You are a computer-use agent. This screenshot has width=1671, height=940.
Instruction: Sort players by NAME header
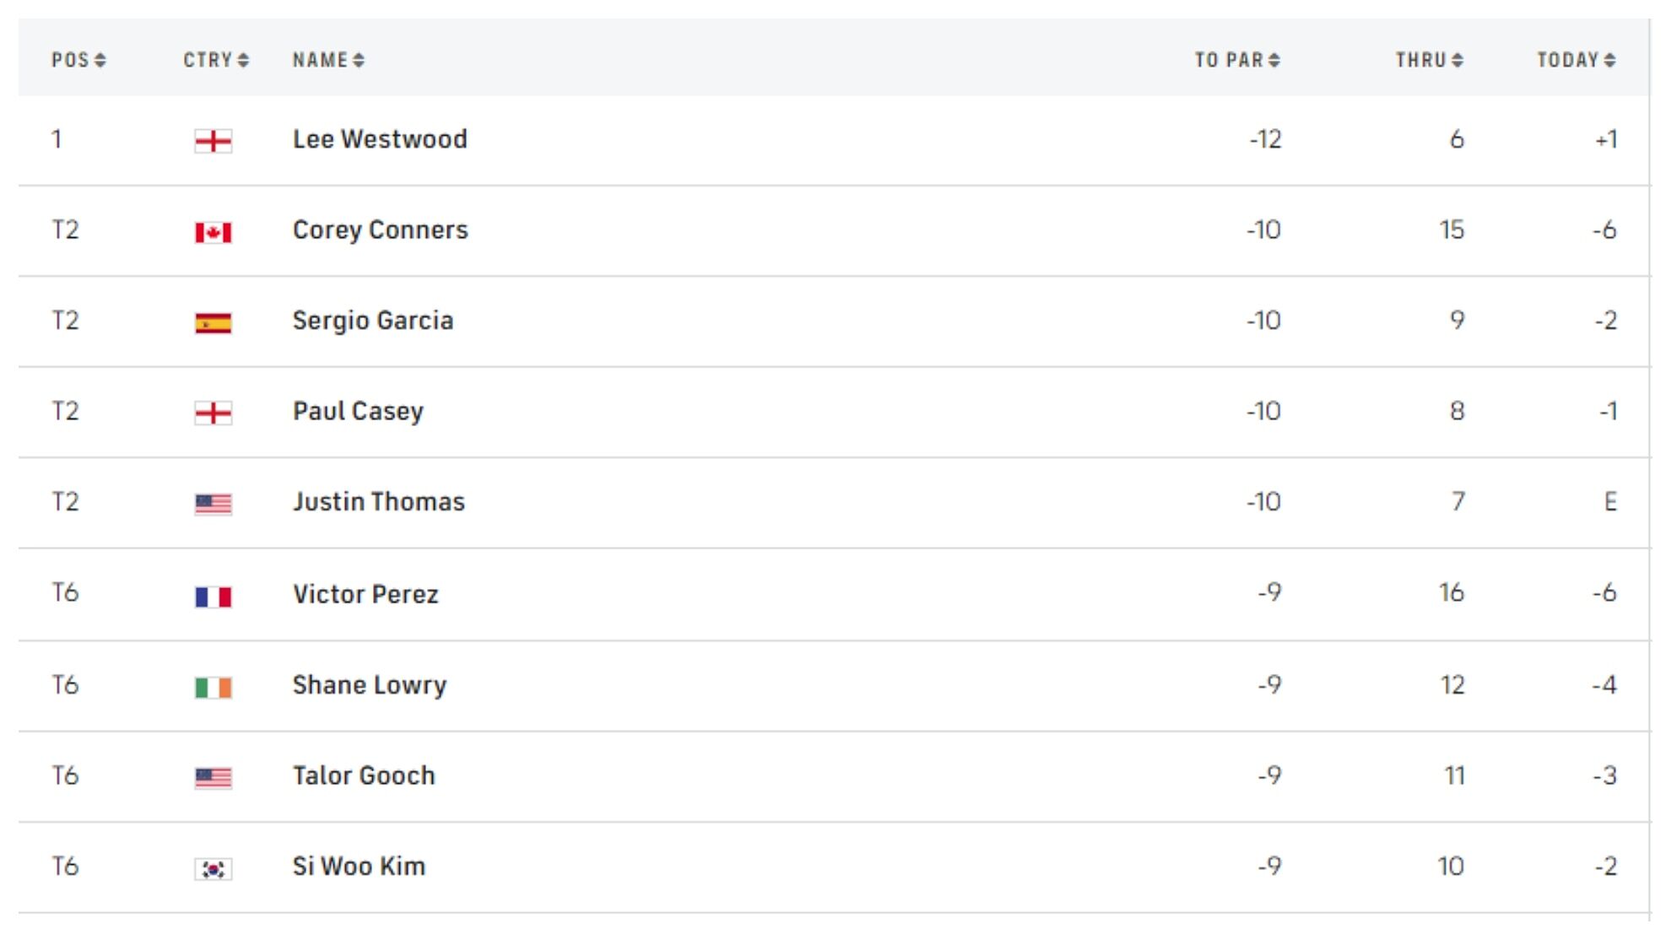pyautogui.click(x=328, y=60)
